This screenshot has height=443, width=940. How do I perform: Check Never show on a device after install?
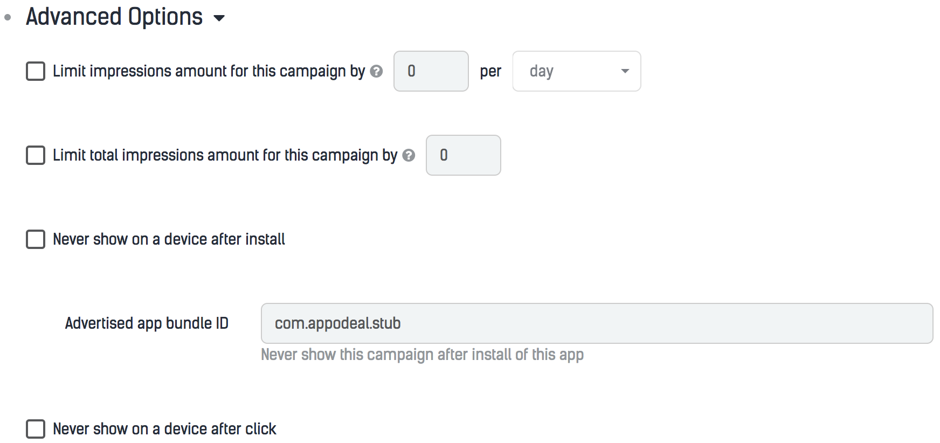[36, 239]
